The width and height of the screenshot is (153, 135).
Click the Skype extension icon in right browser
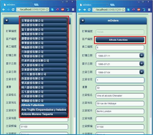[128, 9]
